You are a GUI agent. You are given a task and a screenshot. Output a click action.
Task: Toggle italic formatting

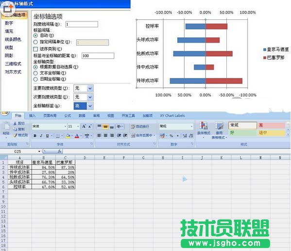(41, 136)
